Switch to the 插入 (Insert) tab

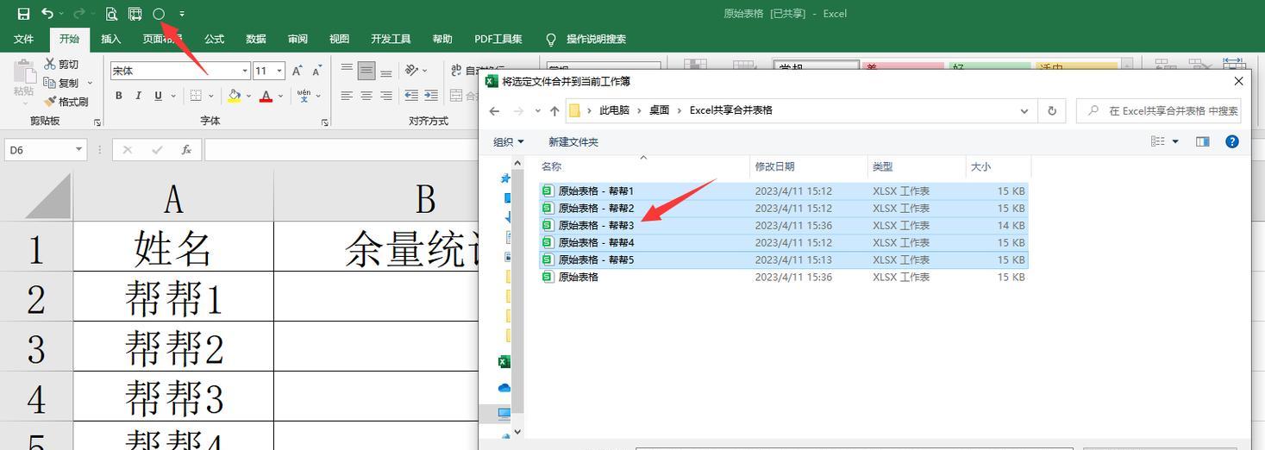[x=111, y=39]
